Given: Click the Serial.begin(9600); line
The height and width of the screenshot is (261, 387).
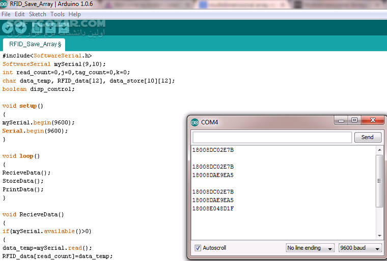Looking at the screenshot, I should click(35, 130).
